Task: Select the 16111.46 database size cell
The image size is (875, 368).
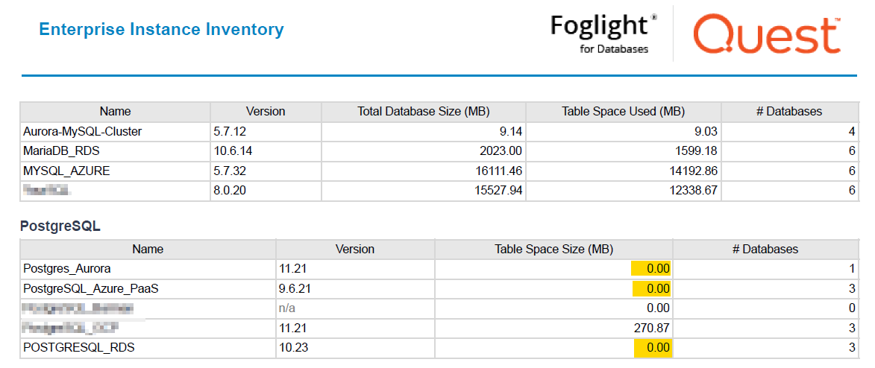Action: 424,171
